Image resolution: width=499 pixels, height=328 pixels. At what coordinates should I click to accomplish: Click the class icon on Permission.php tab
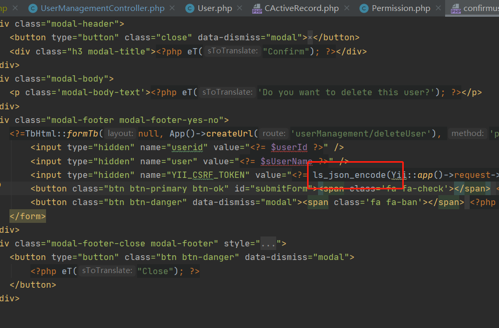coord(364,8)
